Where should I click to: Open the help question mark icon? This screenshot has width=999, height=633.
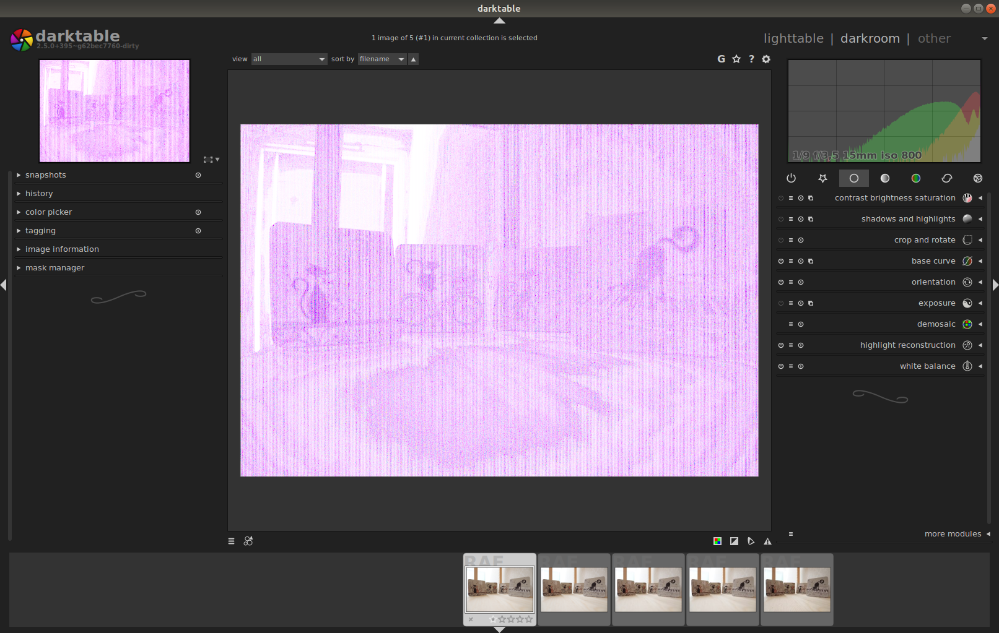point(751,59)
